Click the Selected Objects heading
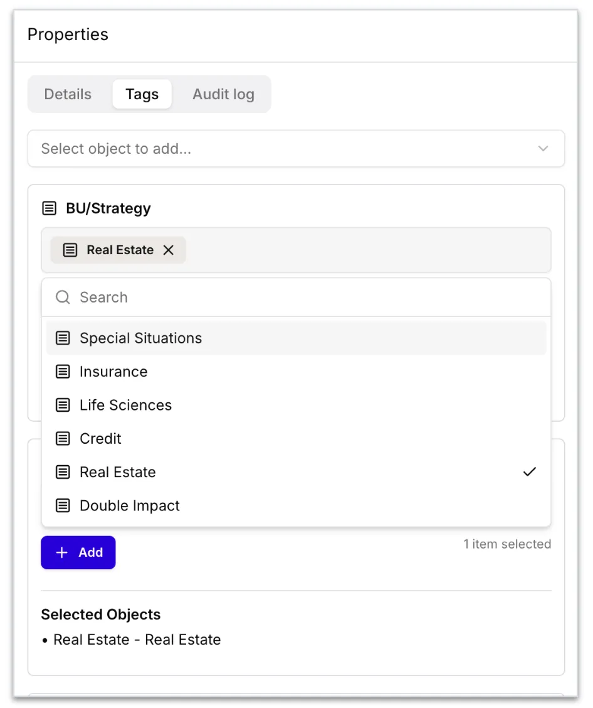593x708 pixels. 100,614
